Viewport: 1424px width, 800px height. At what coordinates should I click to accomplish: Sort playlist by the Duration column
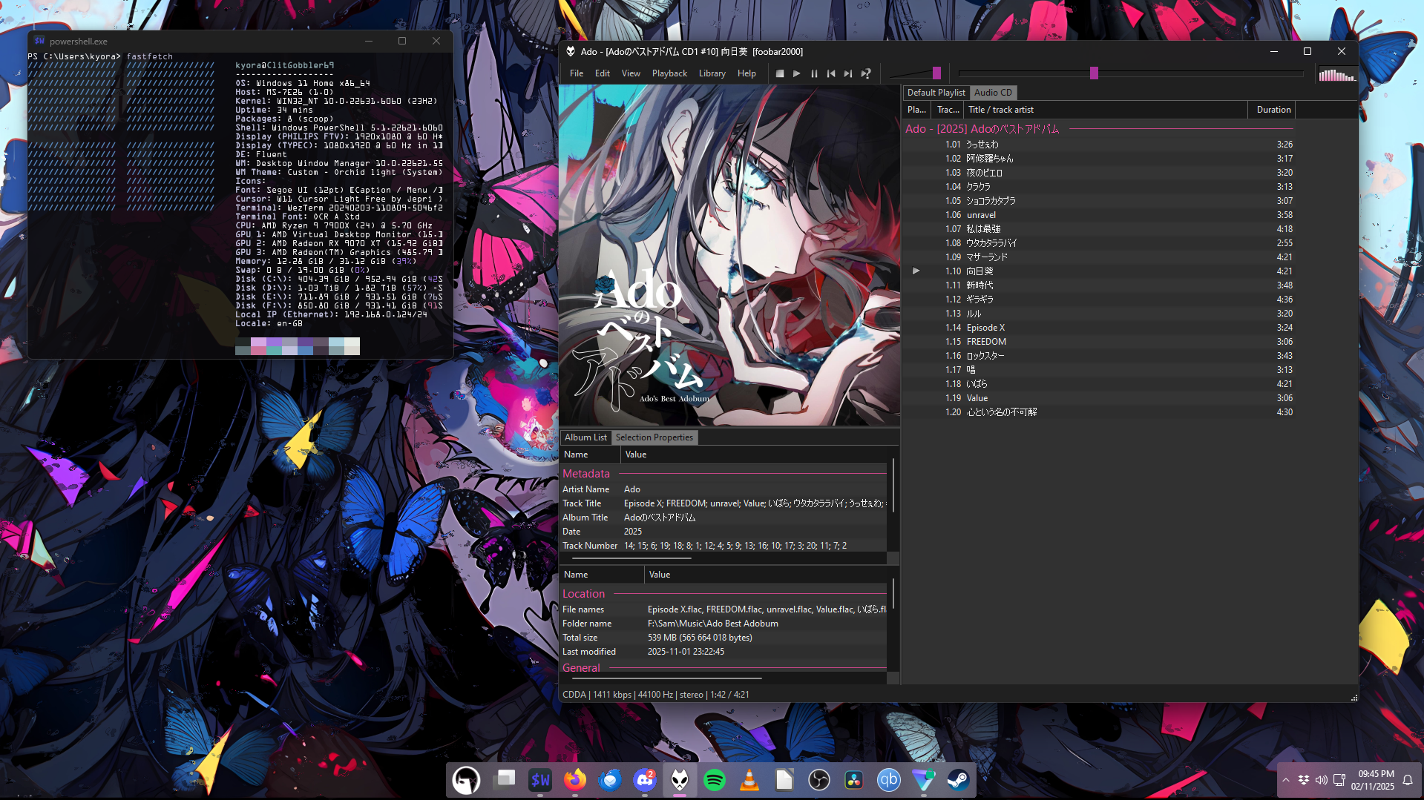(1272, 110)
